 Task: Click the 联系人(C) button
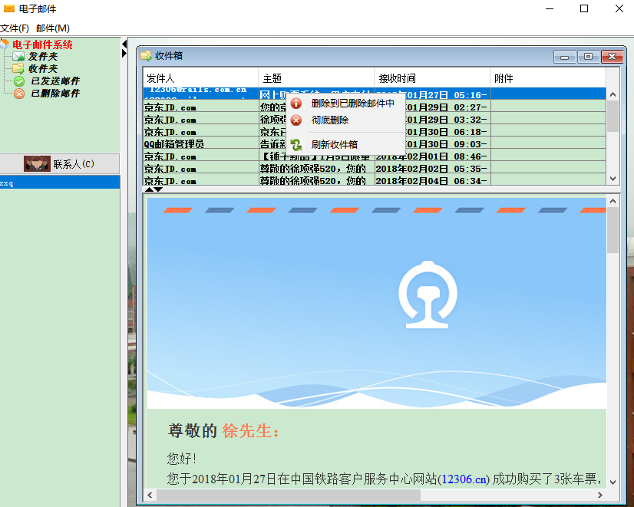click(x=60, y=163)
